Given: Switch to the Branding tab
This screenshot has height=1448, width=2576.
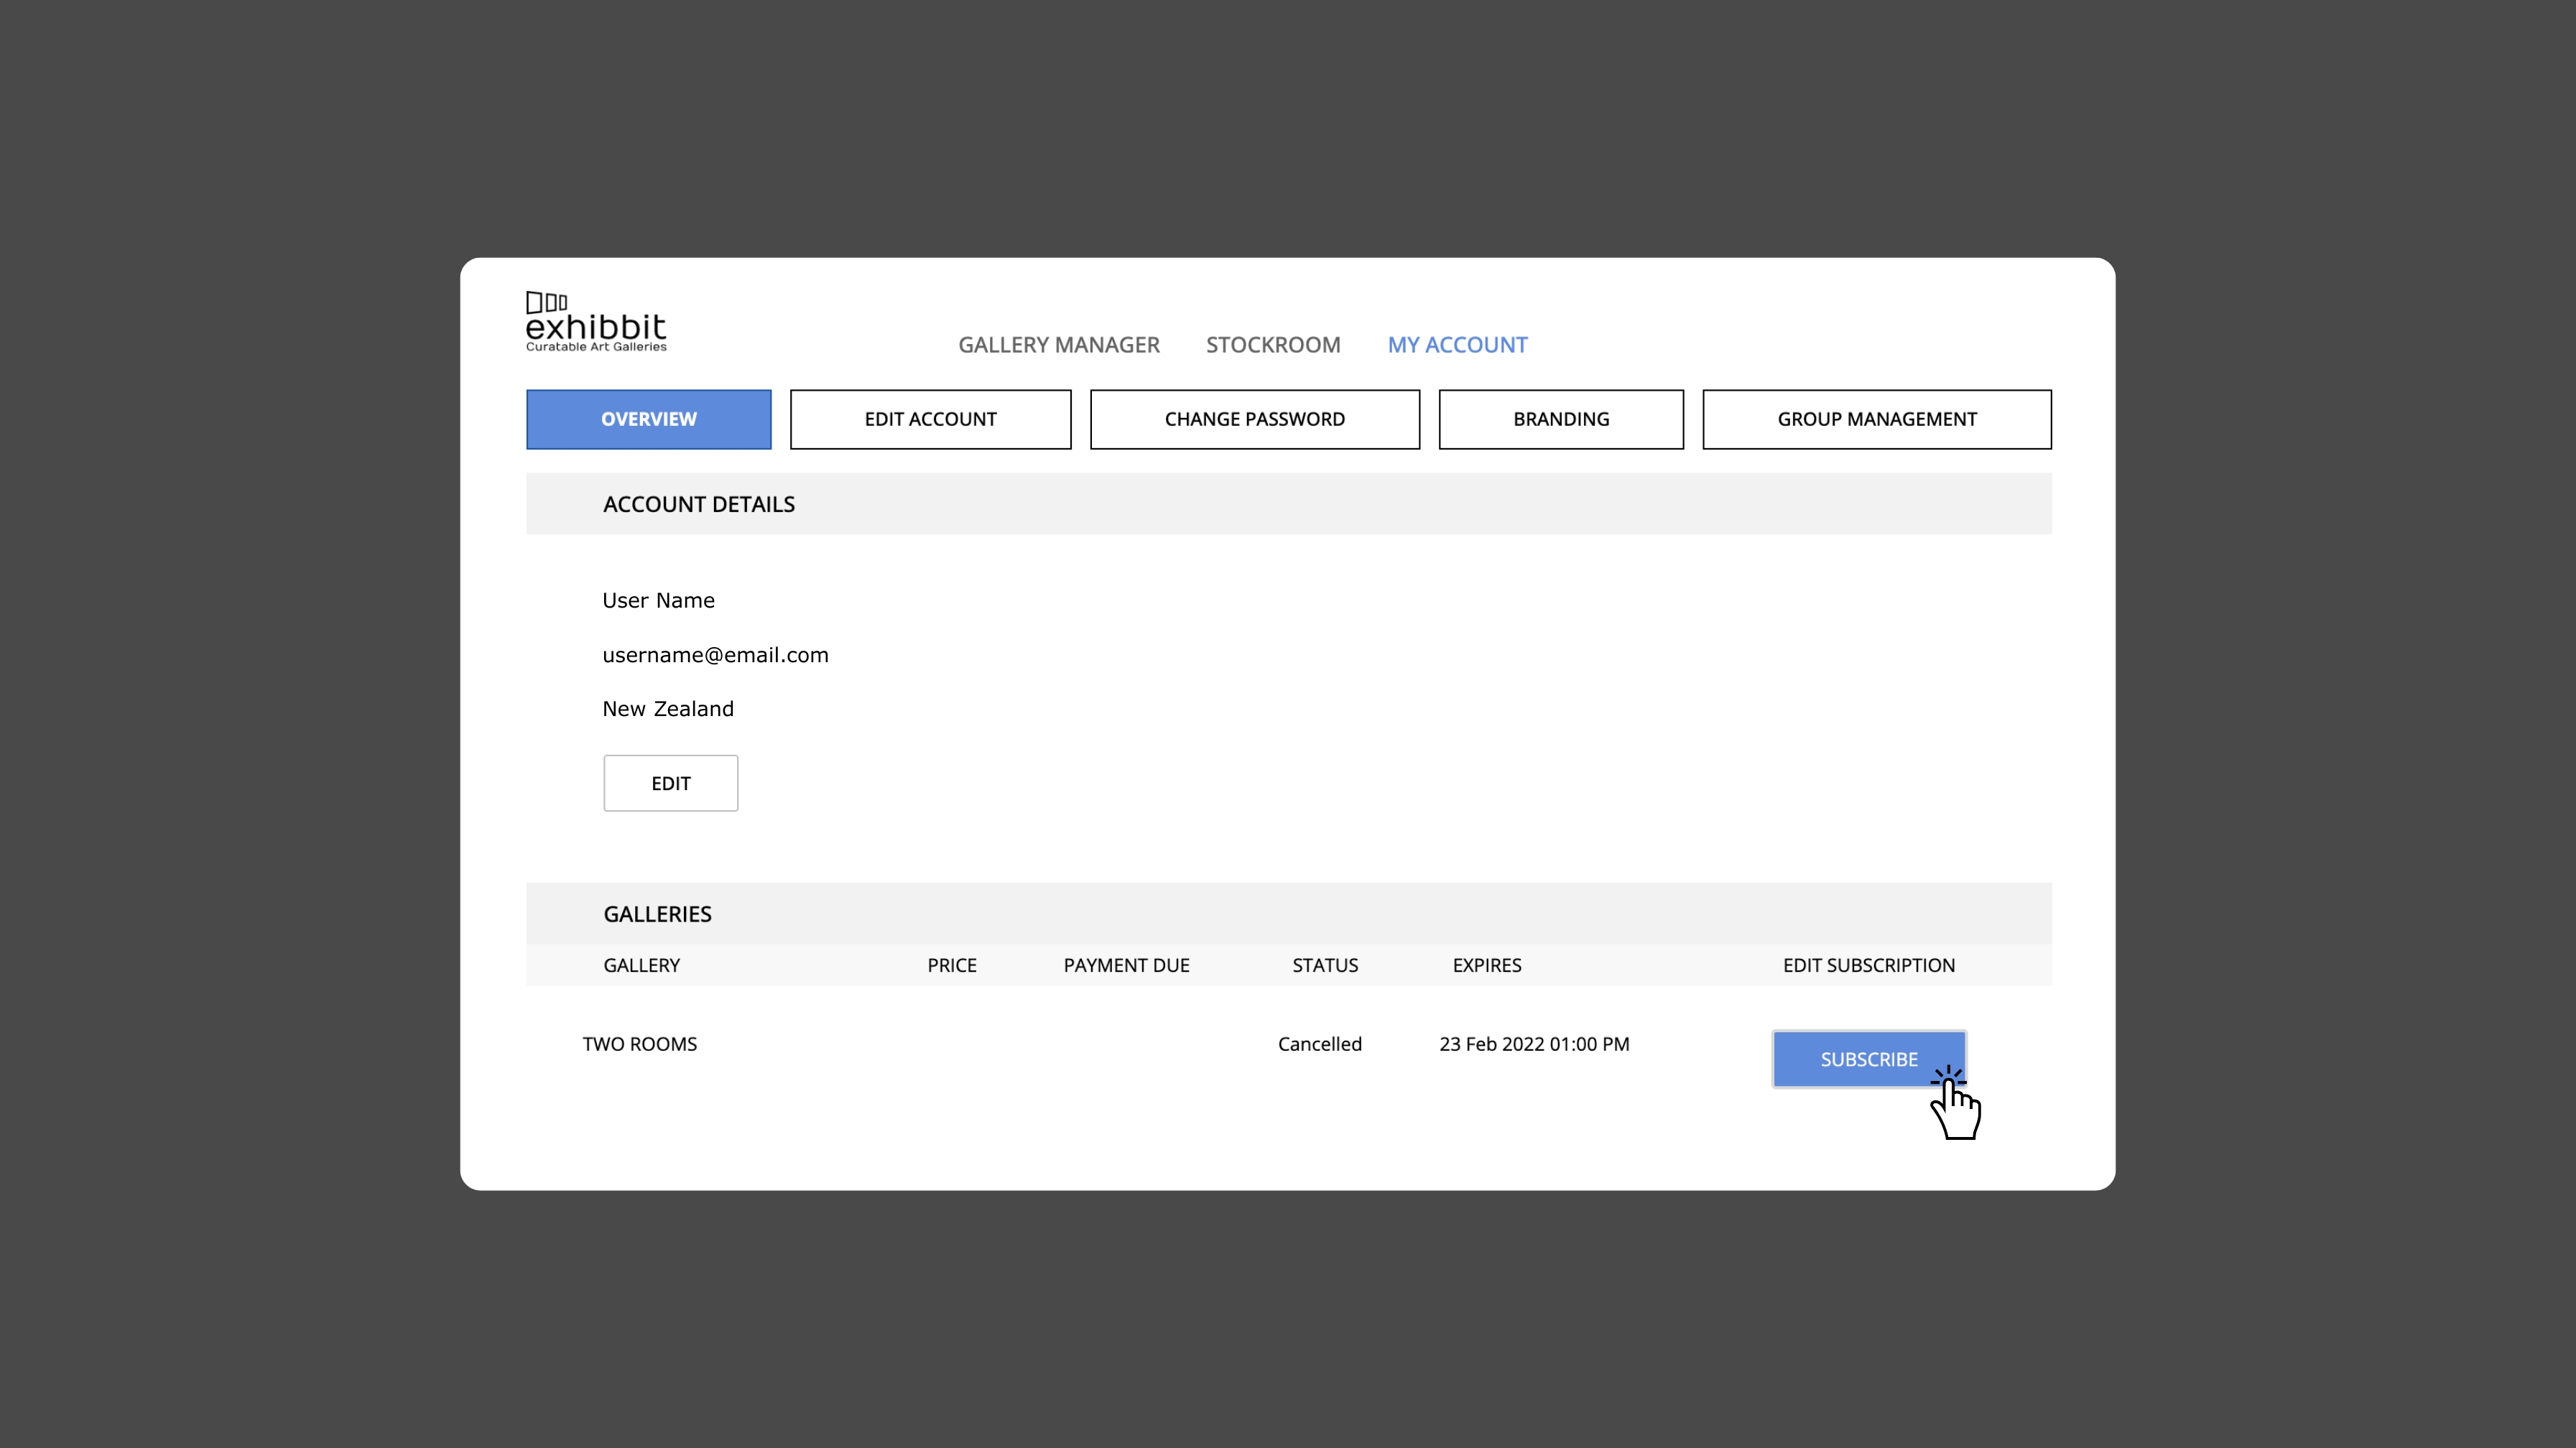Looking at the screenshot, I should pyautogui.click(x=1561, y=419).
